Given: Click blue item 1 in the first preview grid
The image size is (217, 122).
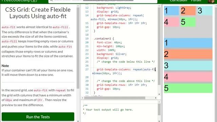Looking at the screenshot, I should tap(171, 11).
